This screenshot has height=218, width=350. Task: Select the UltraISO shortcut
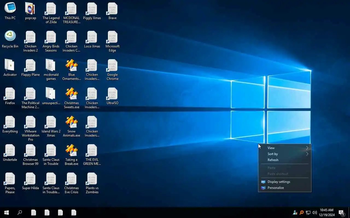coord(113,96)
